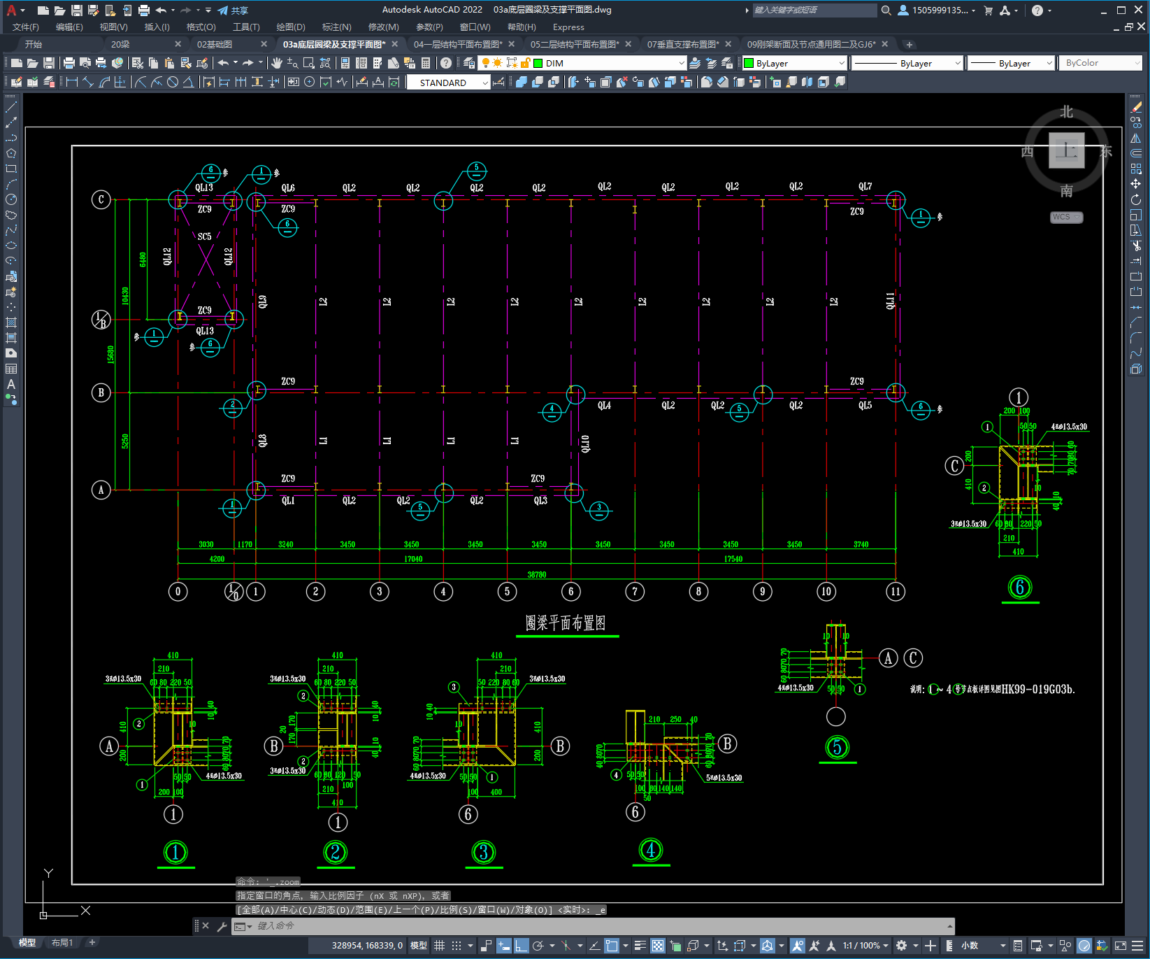1150x959 pixels.
Task: Open the 小数 units dropdown
Action: coord(983,946)
